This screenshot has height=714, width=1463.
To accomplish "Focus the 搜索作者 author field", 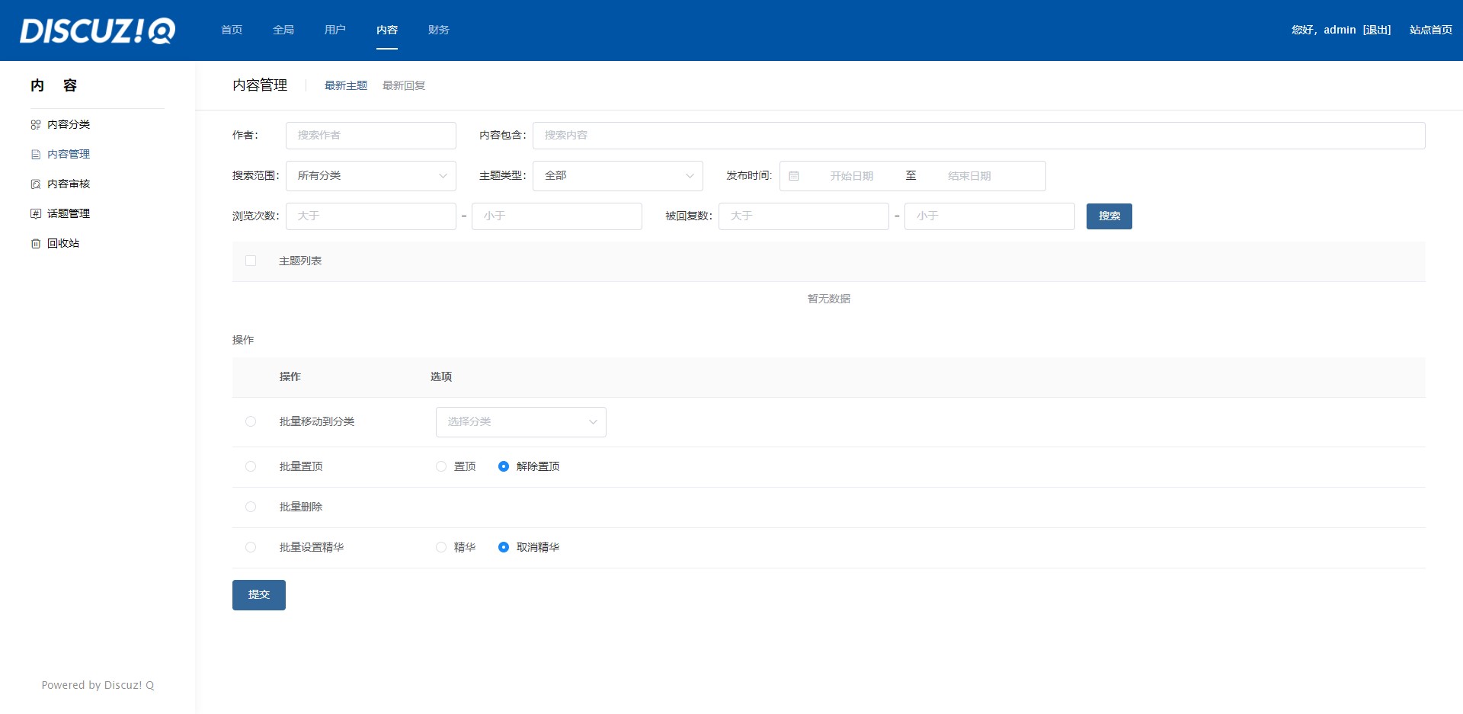I will pos(371,136).
